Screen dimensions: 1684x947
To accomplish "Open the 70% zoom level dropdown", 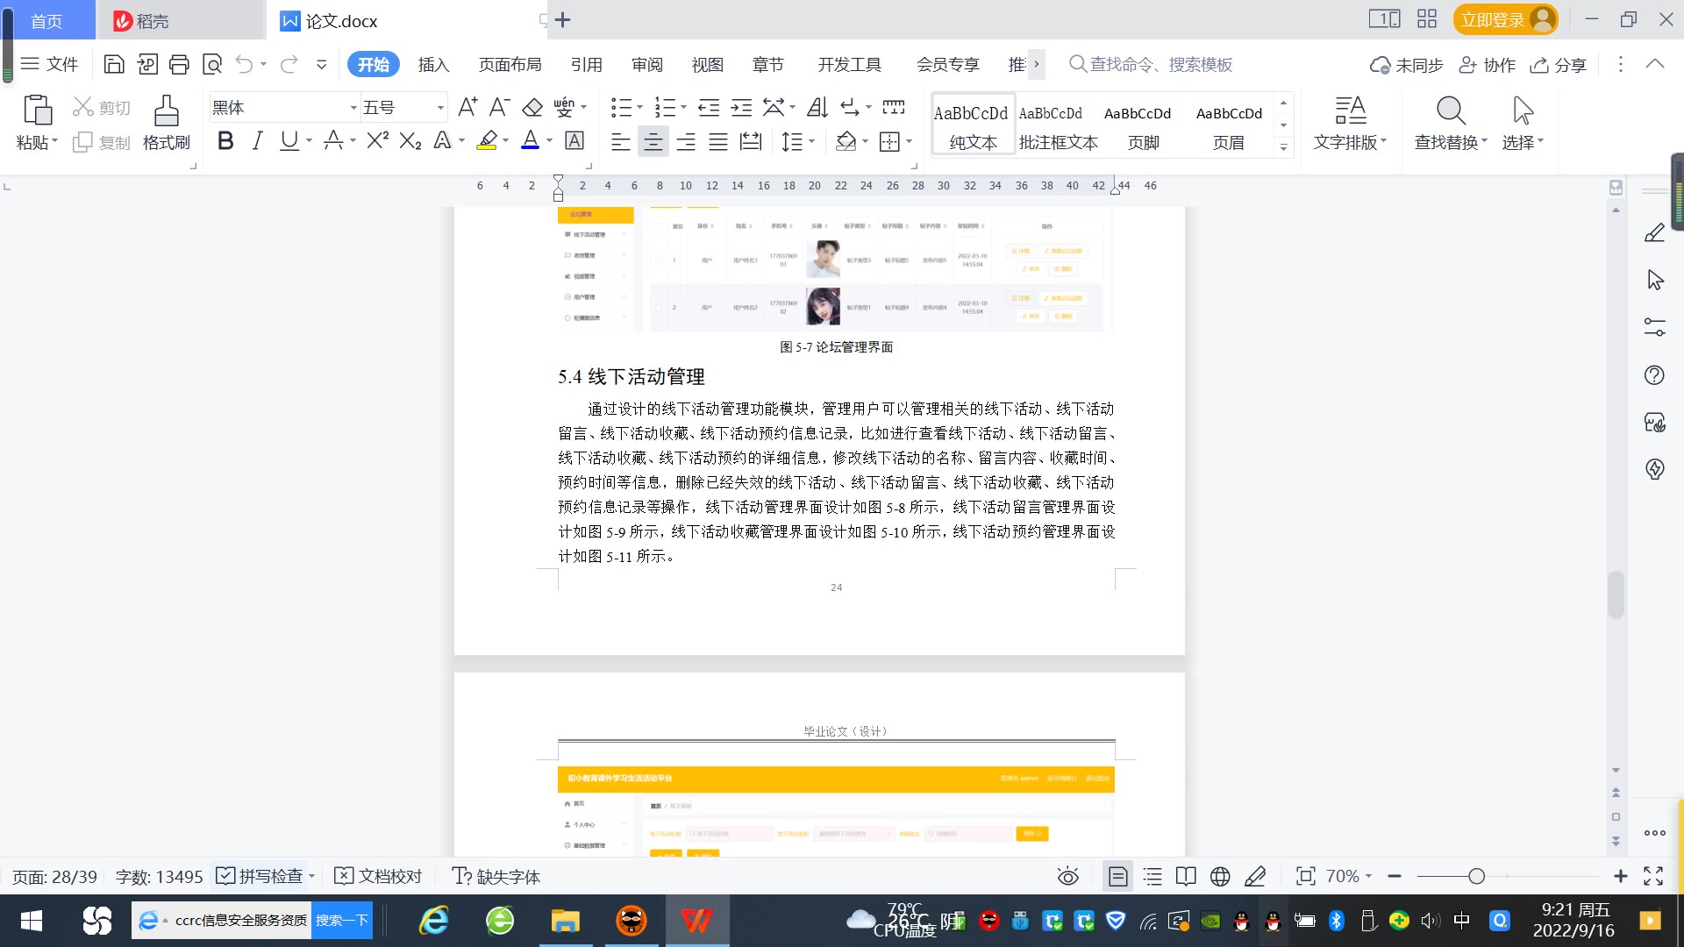I will 1348,876.
